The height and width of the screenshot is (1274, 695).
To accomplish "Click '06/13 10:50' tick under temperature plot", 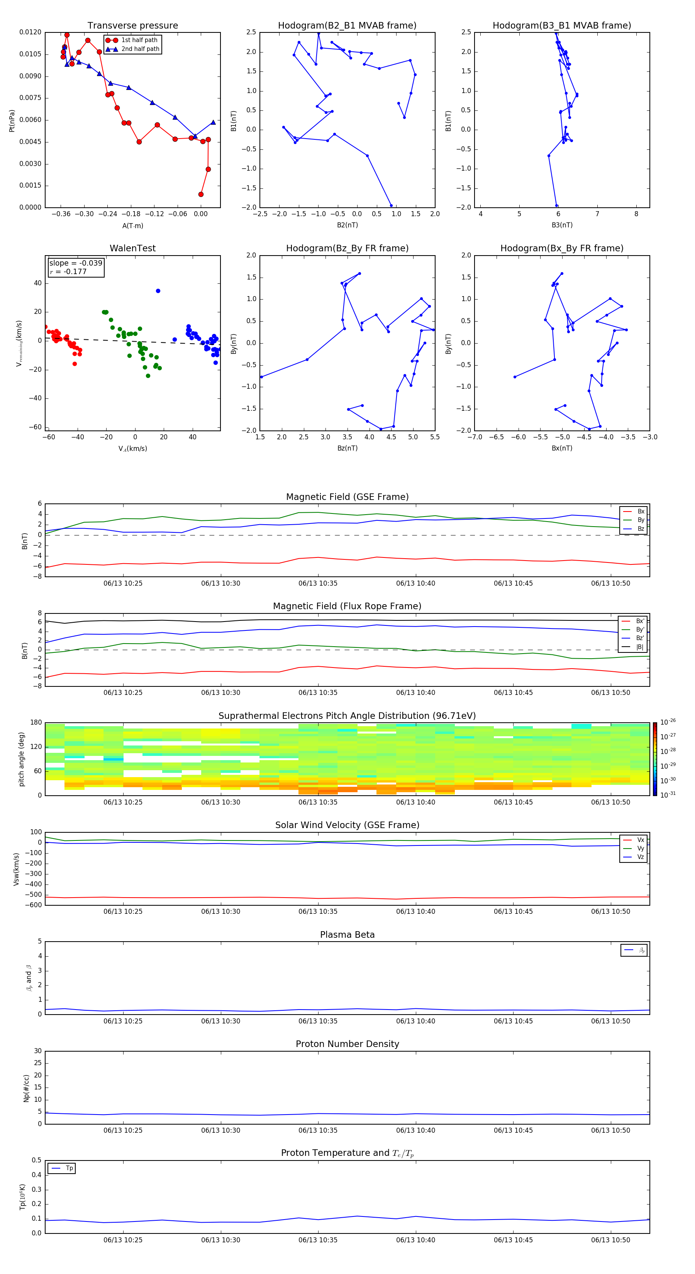I will 610,1240.
